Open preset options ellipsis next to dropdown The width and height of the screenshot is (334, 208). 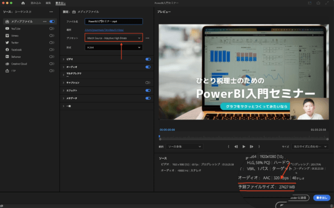[148, 38]
